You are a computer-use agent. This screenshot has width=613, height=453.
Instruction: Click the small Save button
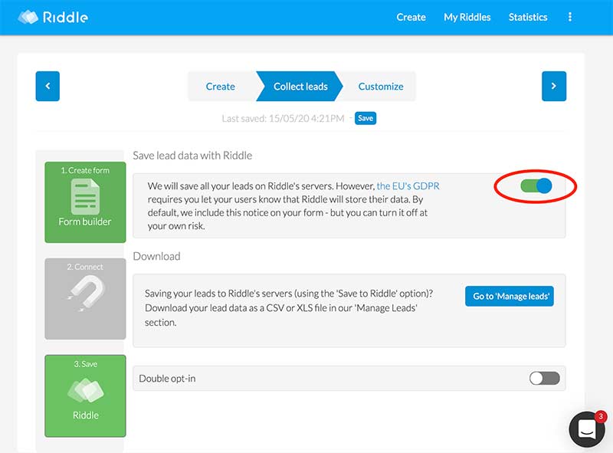pyautogui.click(x=366, y=118)
